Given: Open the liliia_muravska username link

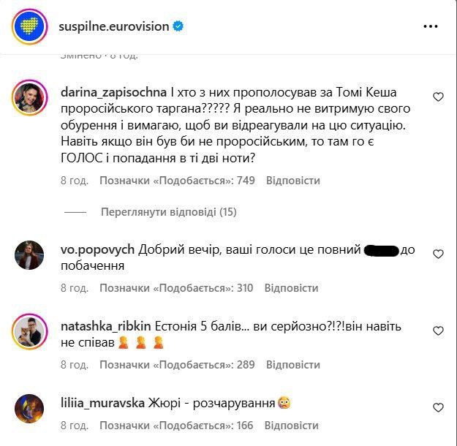Looking at the screenshot, I should pos(102,402).
